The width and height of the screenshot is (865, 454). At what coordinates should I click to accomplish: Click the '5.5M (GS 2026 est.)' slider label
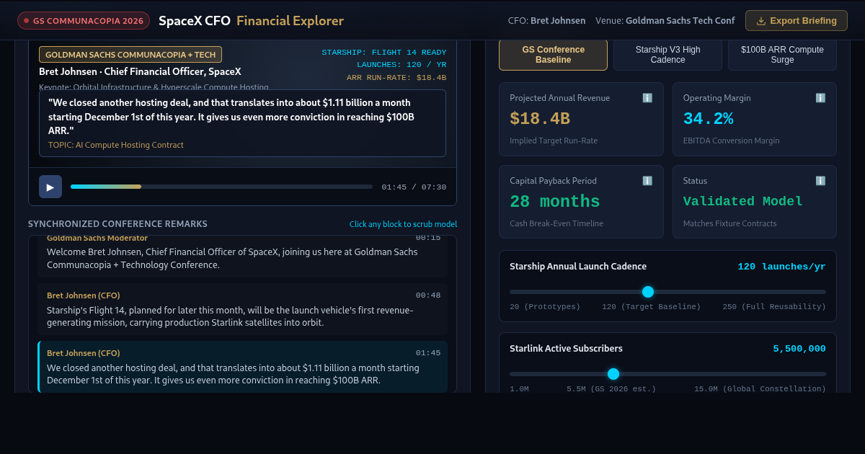pos(611,389)
